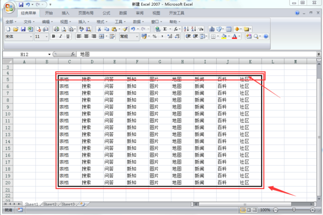The width and height of the screenshot is (323, 215).
Task: Click the zoom in plus button
Action: 313,210
